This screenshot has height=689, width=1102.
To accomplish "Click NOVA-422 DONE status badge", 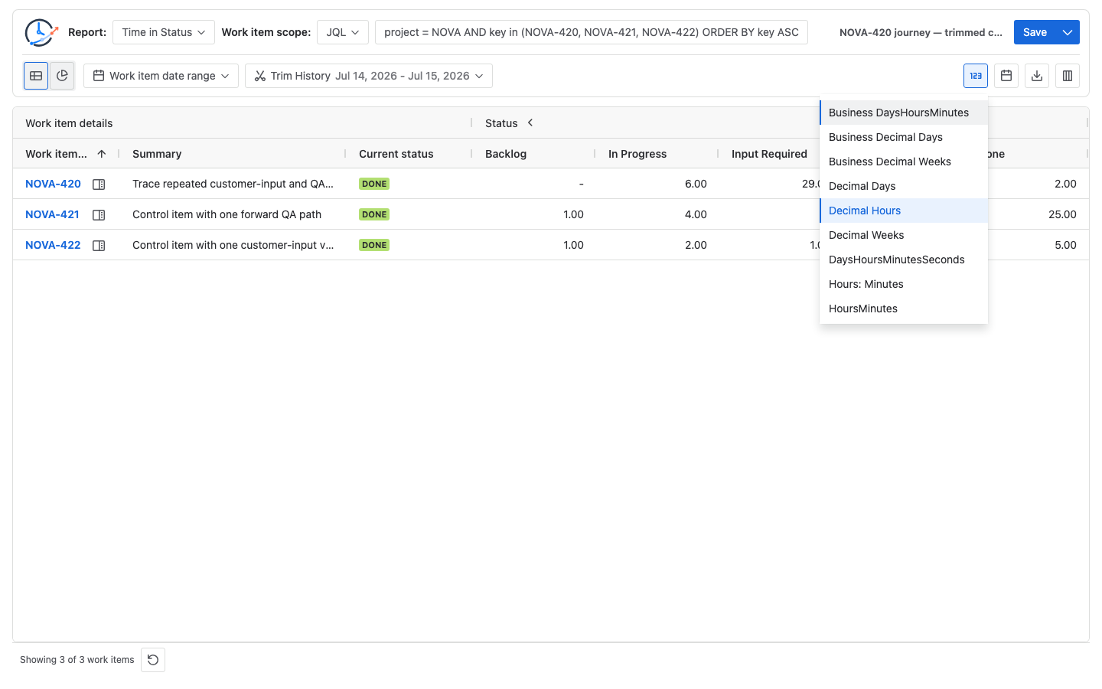I will tap(374, 245).
